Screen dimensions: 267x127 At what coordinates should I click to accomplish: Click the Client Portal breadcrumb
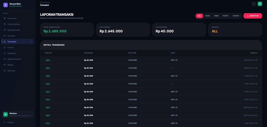coord(45,2)
